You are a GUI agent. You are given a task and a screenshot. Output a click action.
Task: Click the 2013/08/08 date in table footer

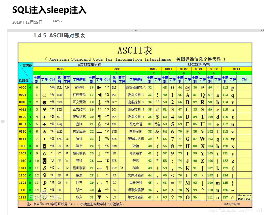(231, 204)
